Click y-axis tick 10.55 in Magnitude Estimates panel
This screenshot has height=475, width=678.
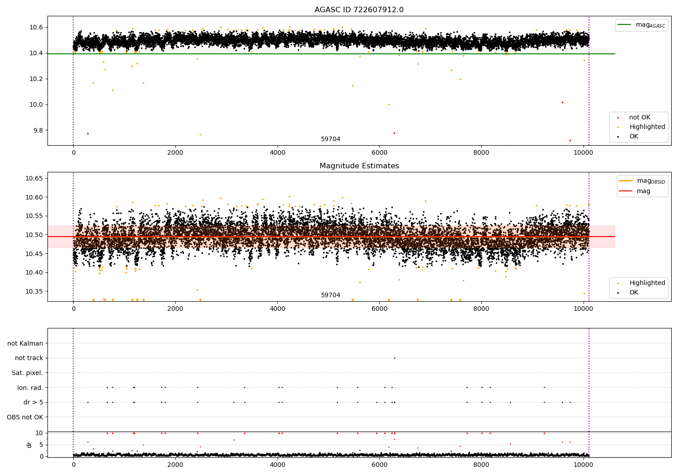tap(34, 216)
